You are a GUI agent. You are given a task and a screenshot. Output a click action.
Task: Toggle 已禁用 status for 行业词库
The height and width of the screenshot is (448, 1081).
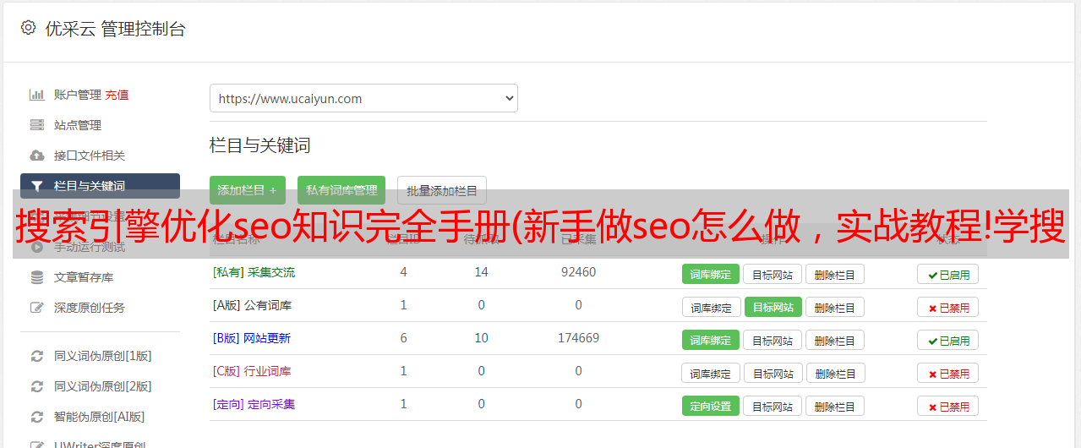coord(948,373)
